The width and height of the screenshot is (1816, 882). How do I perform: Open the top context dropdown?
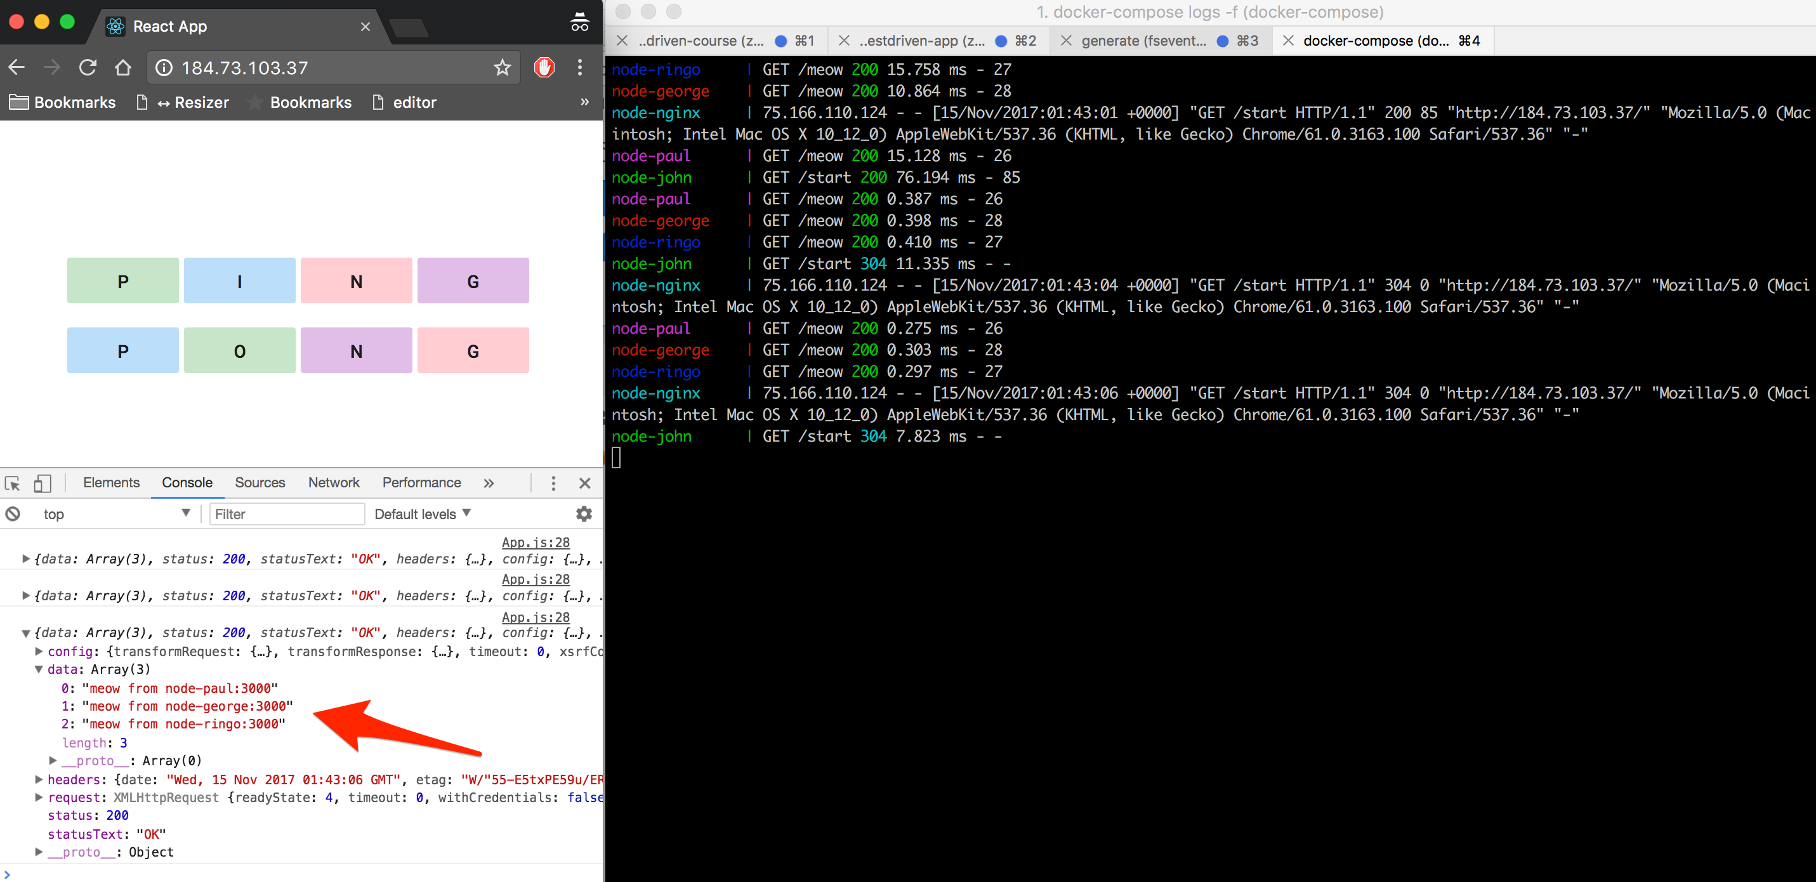click(x=116, y=514)
